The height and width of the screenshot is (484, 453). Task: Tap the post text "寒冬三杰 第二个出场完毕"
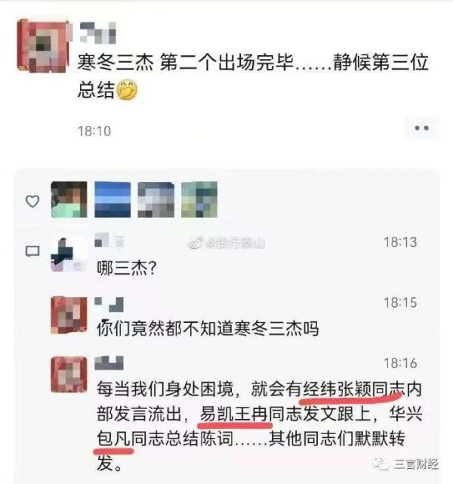(185, 62)
